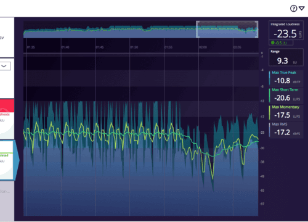Image resolution: width=308 pixels, height=222 pixels.
Task: Click the -49 level scale label
Action: [x=262, y=176]
